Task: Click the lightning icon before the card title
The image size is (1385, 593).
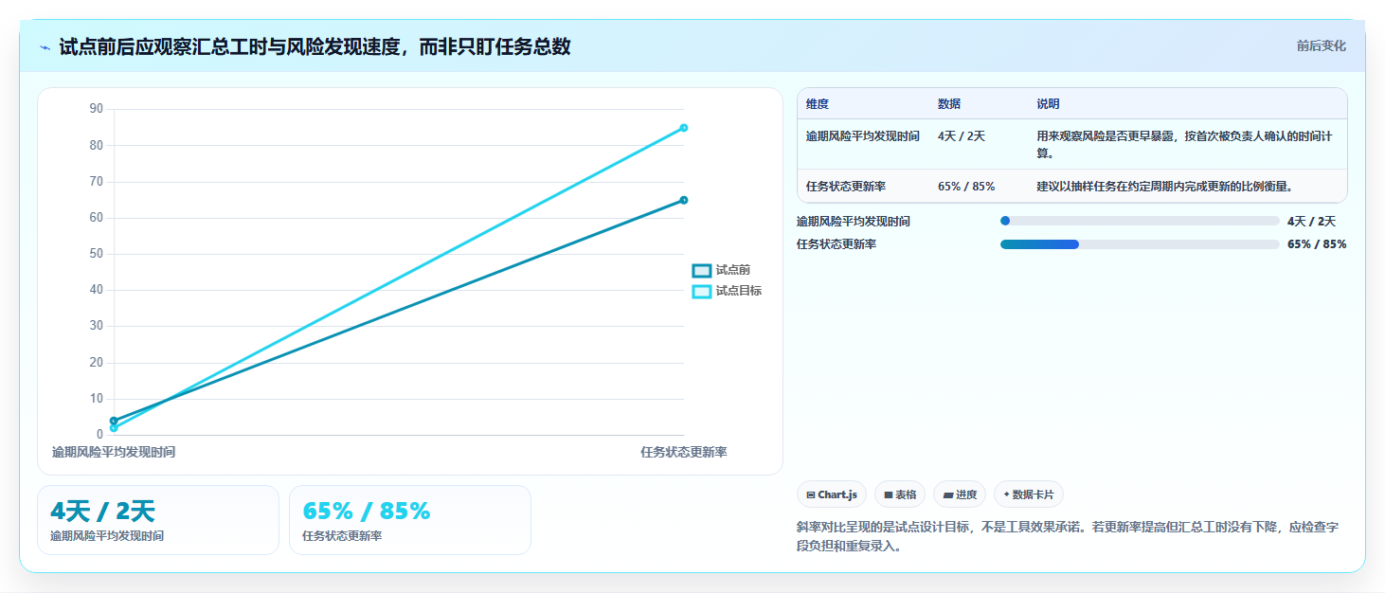Action: tap(45, 47)
